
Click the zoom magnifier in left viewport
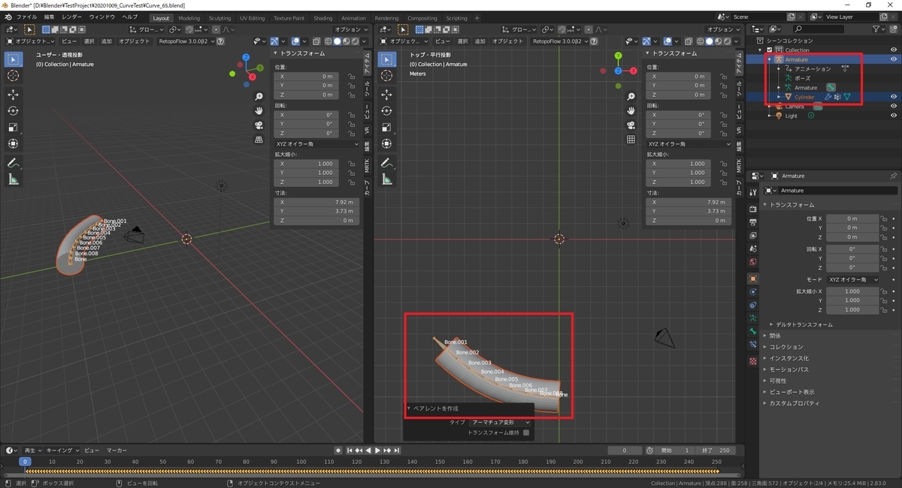[x=259, y=97]
